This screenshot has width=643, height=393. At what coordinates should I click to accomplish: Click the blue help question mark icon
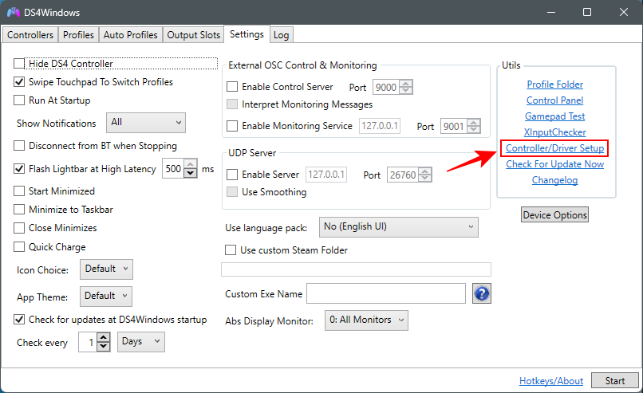(x=481, y=293)
